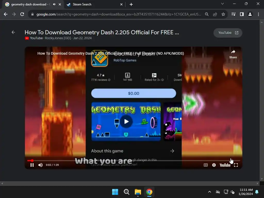Share this page from address bar
Image resolution: width=264 pixels, height=198 pixels.
[215, 14]
